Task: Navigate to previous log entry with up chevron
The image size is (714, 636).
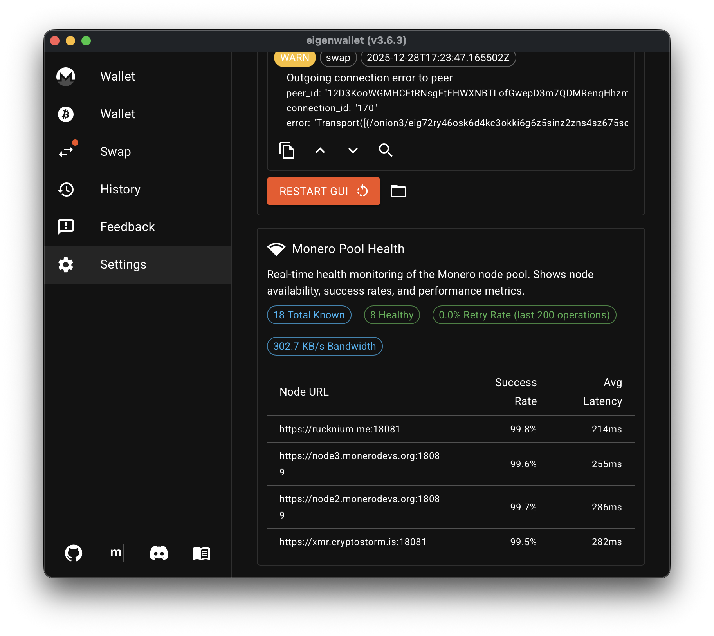Action: [x=320, y=150]
